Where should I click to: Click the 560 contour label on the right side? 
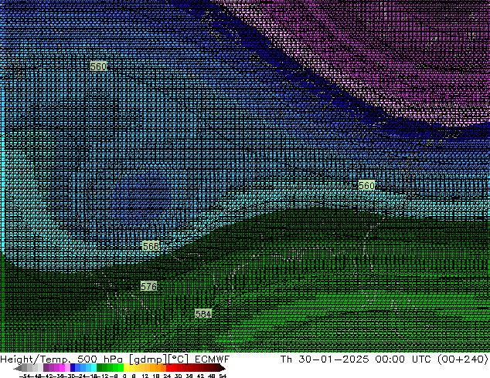click(366, 186)
